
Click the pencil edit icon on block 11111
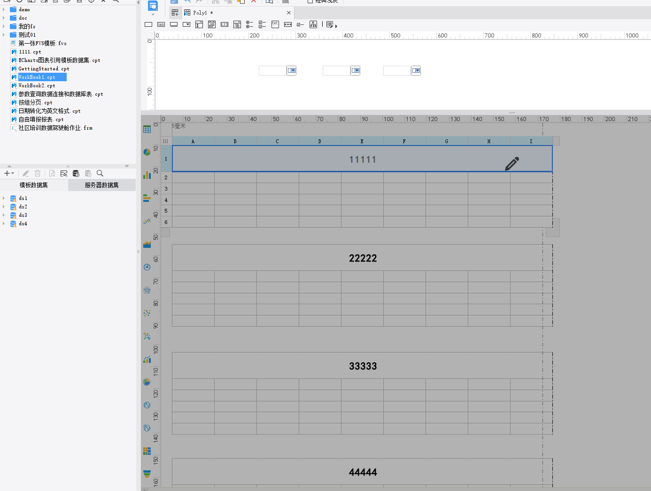coord(512,163)
